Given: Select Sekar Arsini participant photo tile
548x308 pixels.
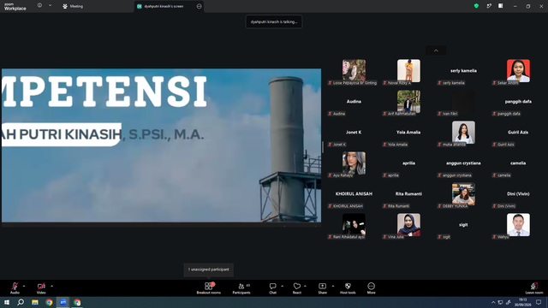Looking at the screenshot, I should click(518, 72).
